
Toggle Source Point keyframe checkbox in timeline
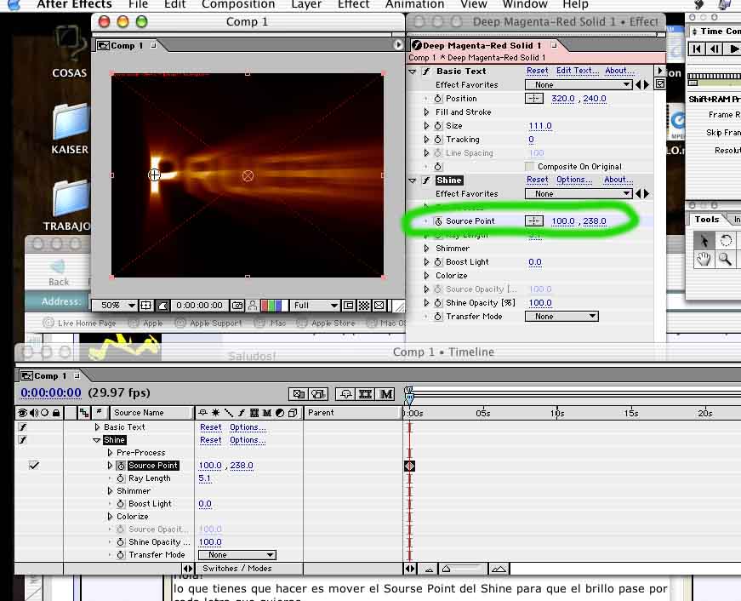click(x=33, y=466)
